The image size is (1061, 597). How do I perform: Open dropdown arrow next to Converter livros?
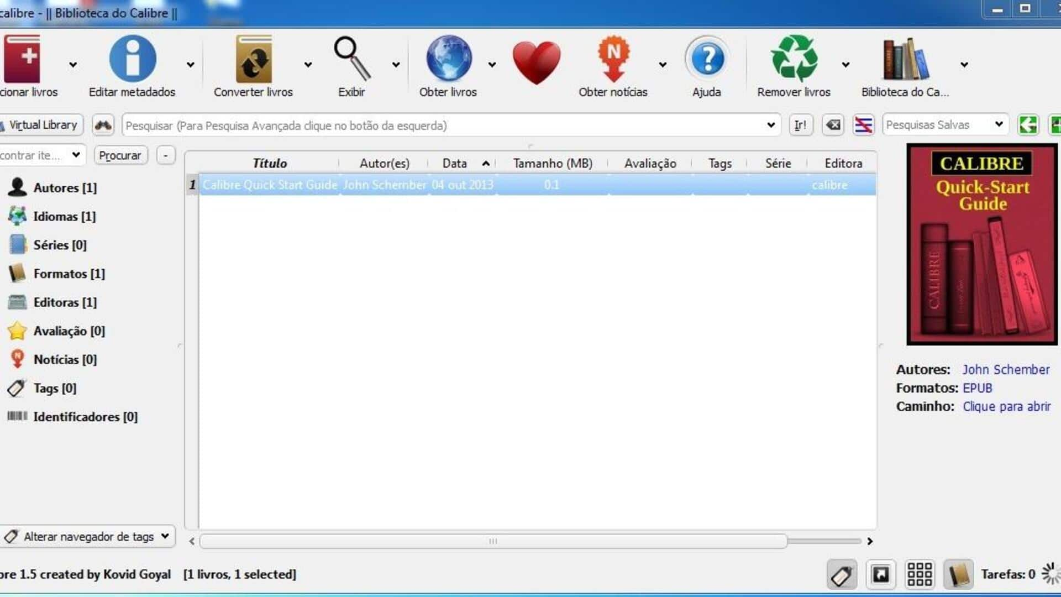pyautogui.click(x=308, y=65)
